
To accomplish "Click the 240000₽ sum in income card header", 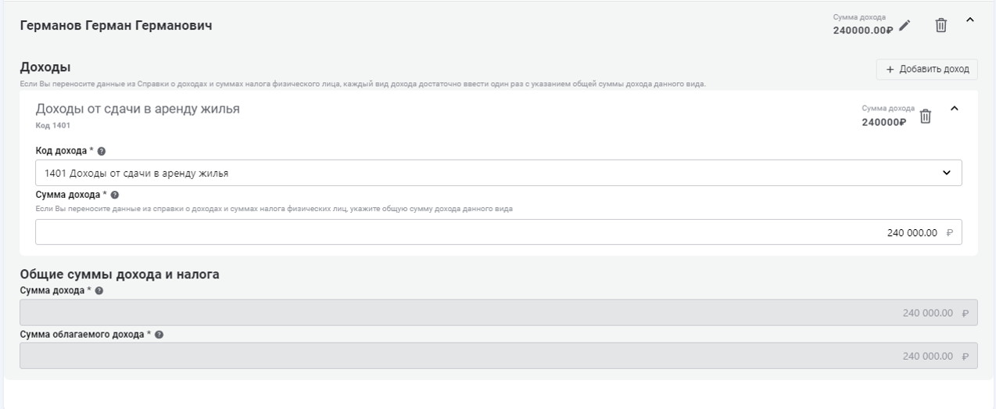I will point(883,121).
